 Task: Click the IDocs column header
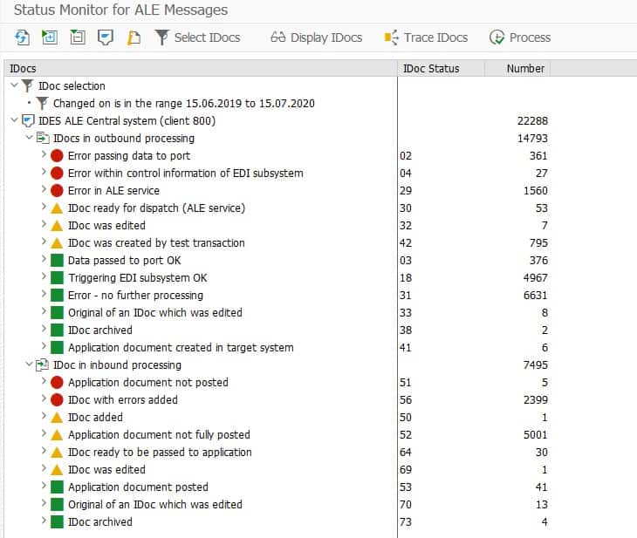click(201, 68)
